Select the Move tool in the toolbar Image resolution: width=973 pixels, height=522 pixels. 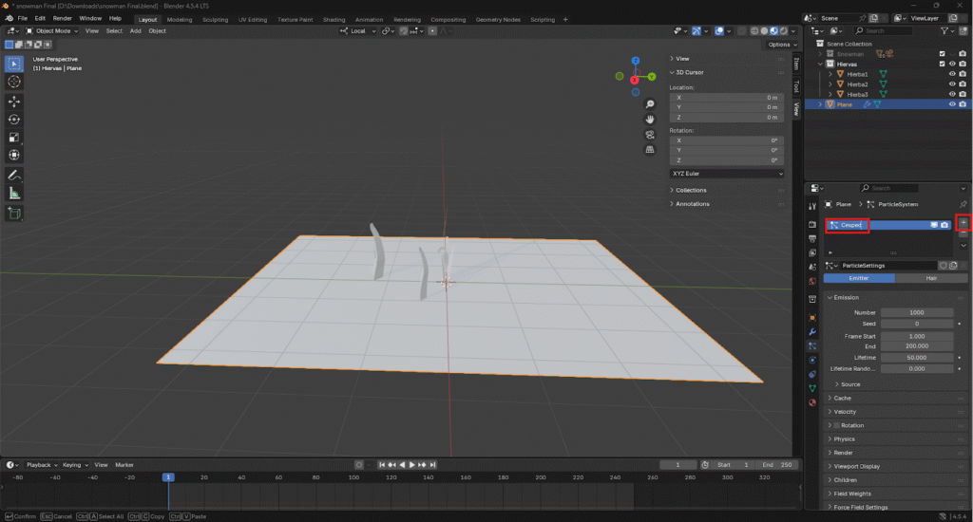[14, 101]
